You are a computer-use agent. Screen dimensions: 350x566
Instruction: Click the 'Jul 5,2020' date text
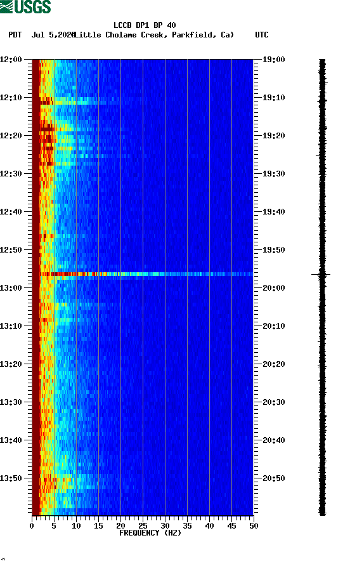(x=53, y=35)
